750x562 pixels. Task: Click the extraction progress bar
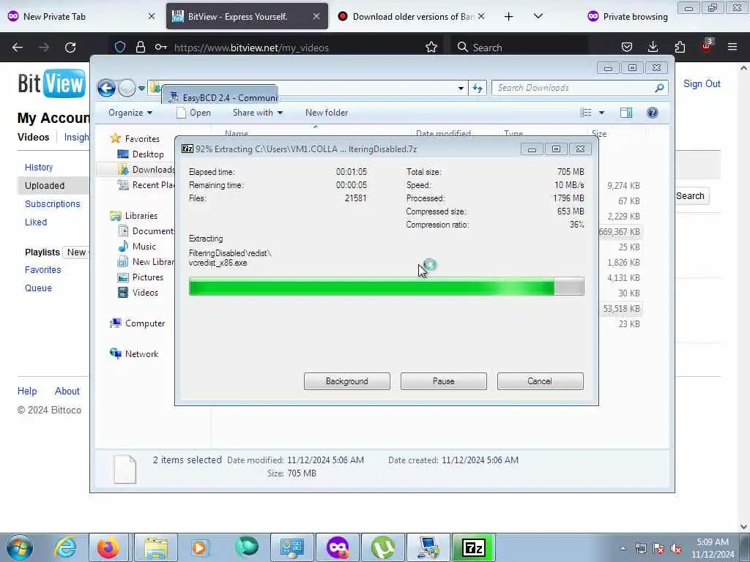click(386, 287)
